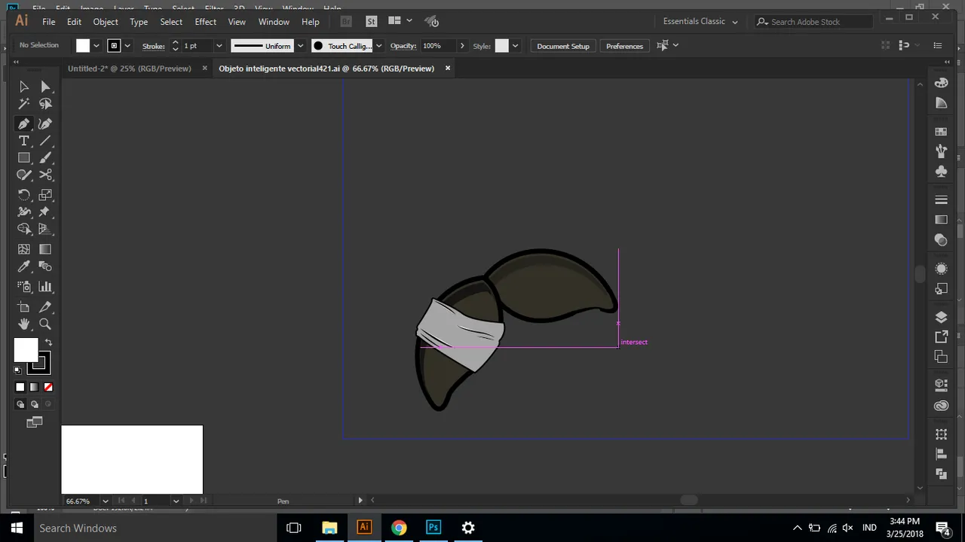Select the Rectangle tool

(x=24, y=158)
